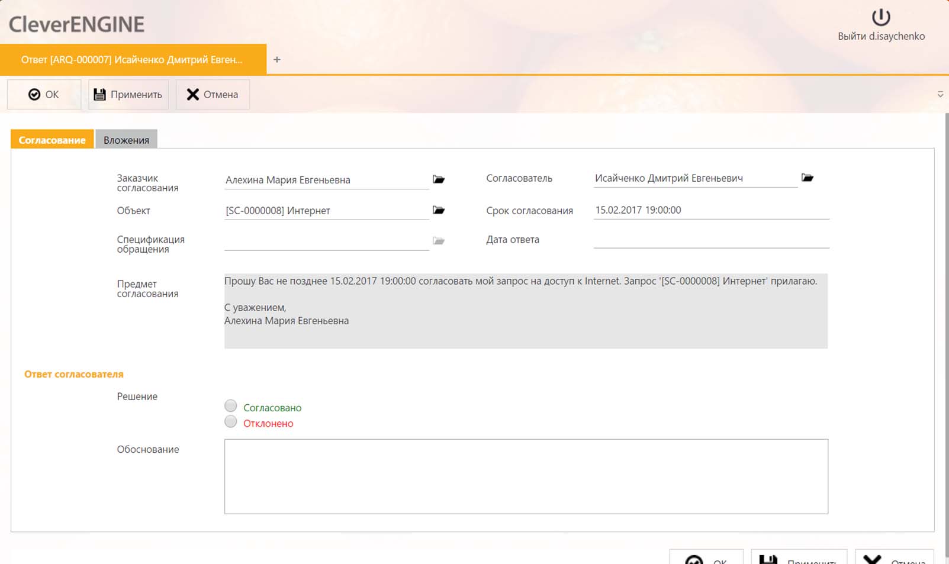Click the Объект field with [SC-0000008] Интернет
The width and height of the screenshot is (949, 564).
326,211
